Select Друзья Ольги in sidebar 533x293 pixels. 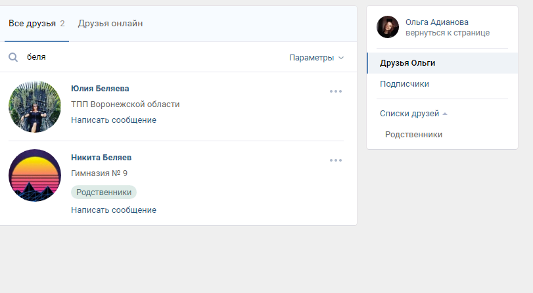click(407, 63)
